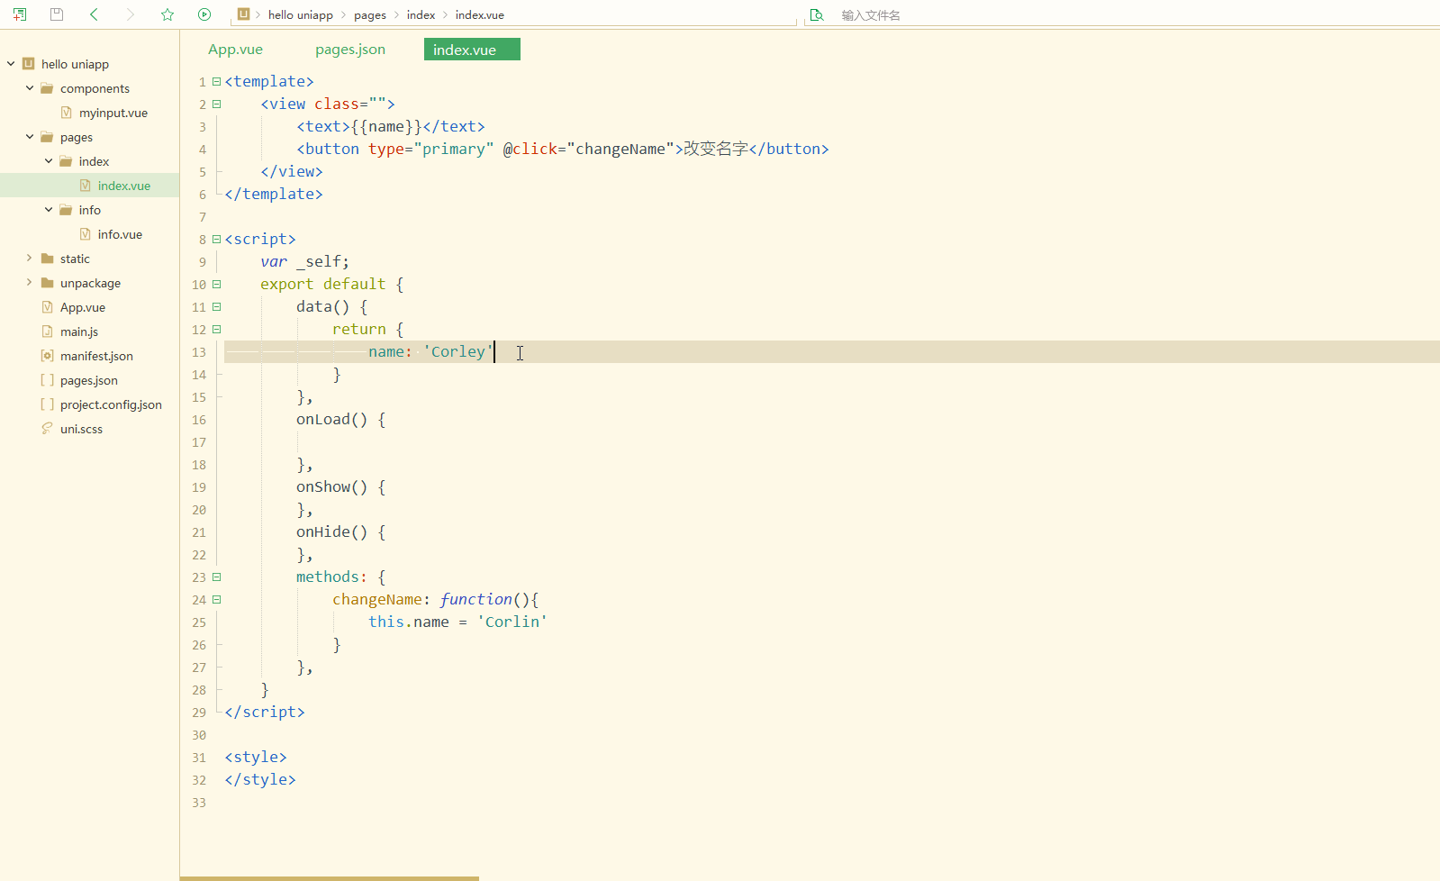This screenshot has width=1440, height=881.
Task: Click 'onShow()' on line 19
Action: (x=331, y=486)
